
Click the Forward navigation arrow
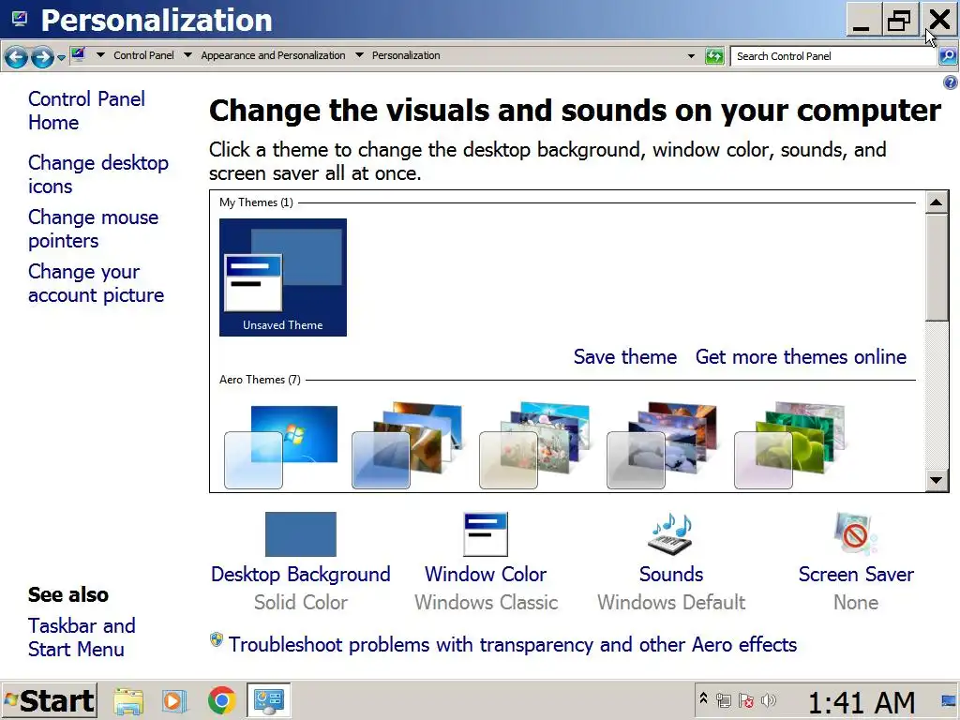(x=41, y=57)
